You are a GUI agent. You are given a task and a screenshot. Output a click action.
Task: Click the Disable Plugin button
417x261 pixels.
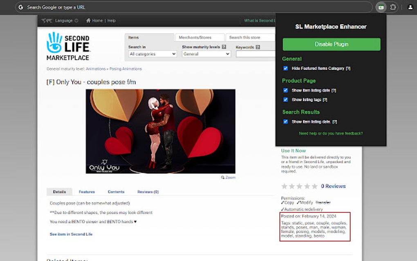click(331, 44)
